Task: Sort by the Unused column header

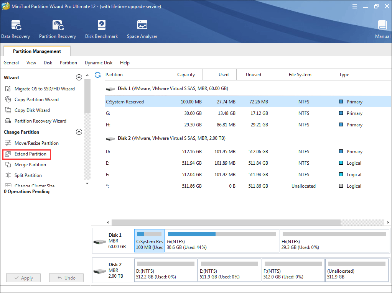Action: click(x=253, y=75)
